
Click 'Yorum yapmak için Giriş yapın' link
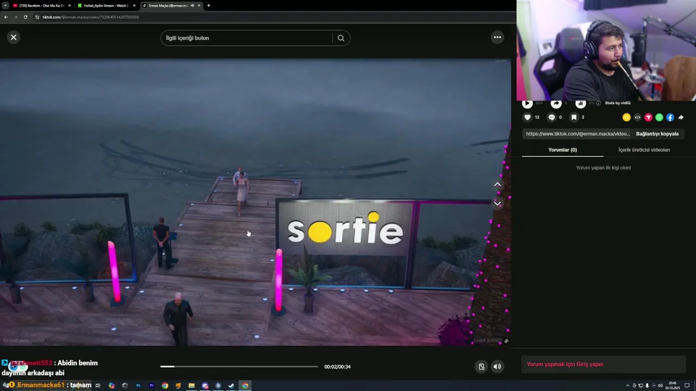pyautogui.click(x=565, y=364)
